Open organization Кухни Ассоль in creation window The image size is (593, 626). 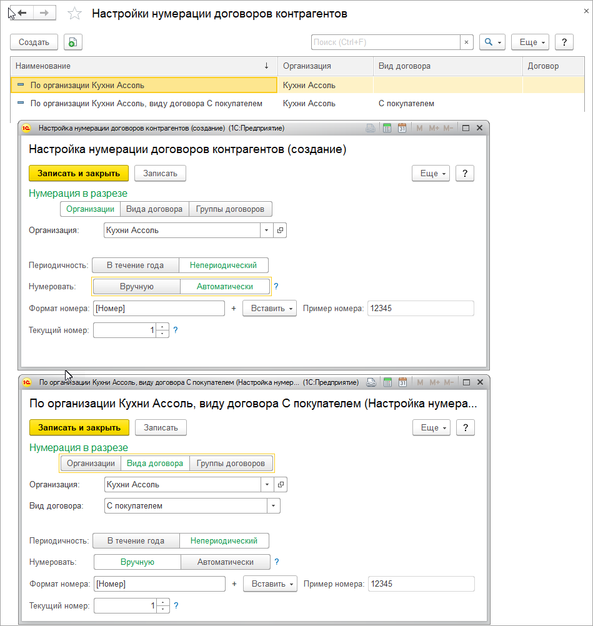(280, 231)
